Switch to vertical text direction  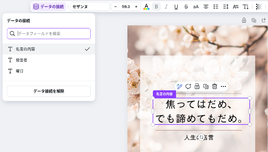coord(246,7)
